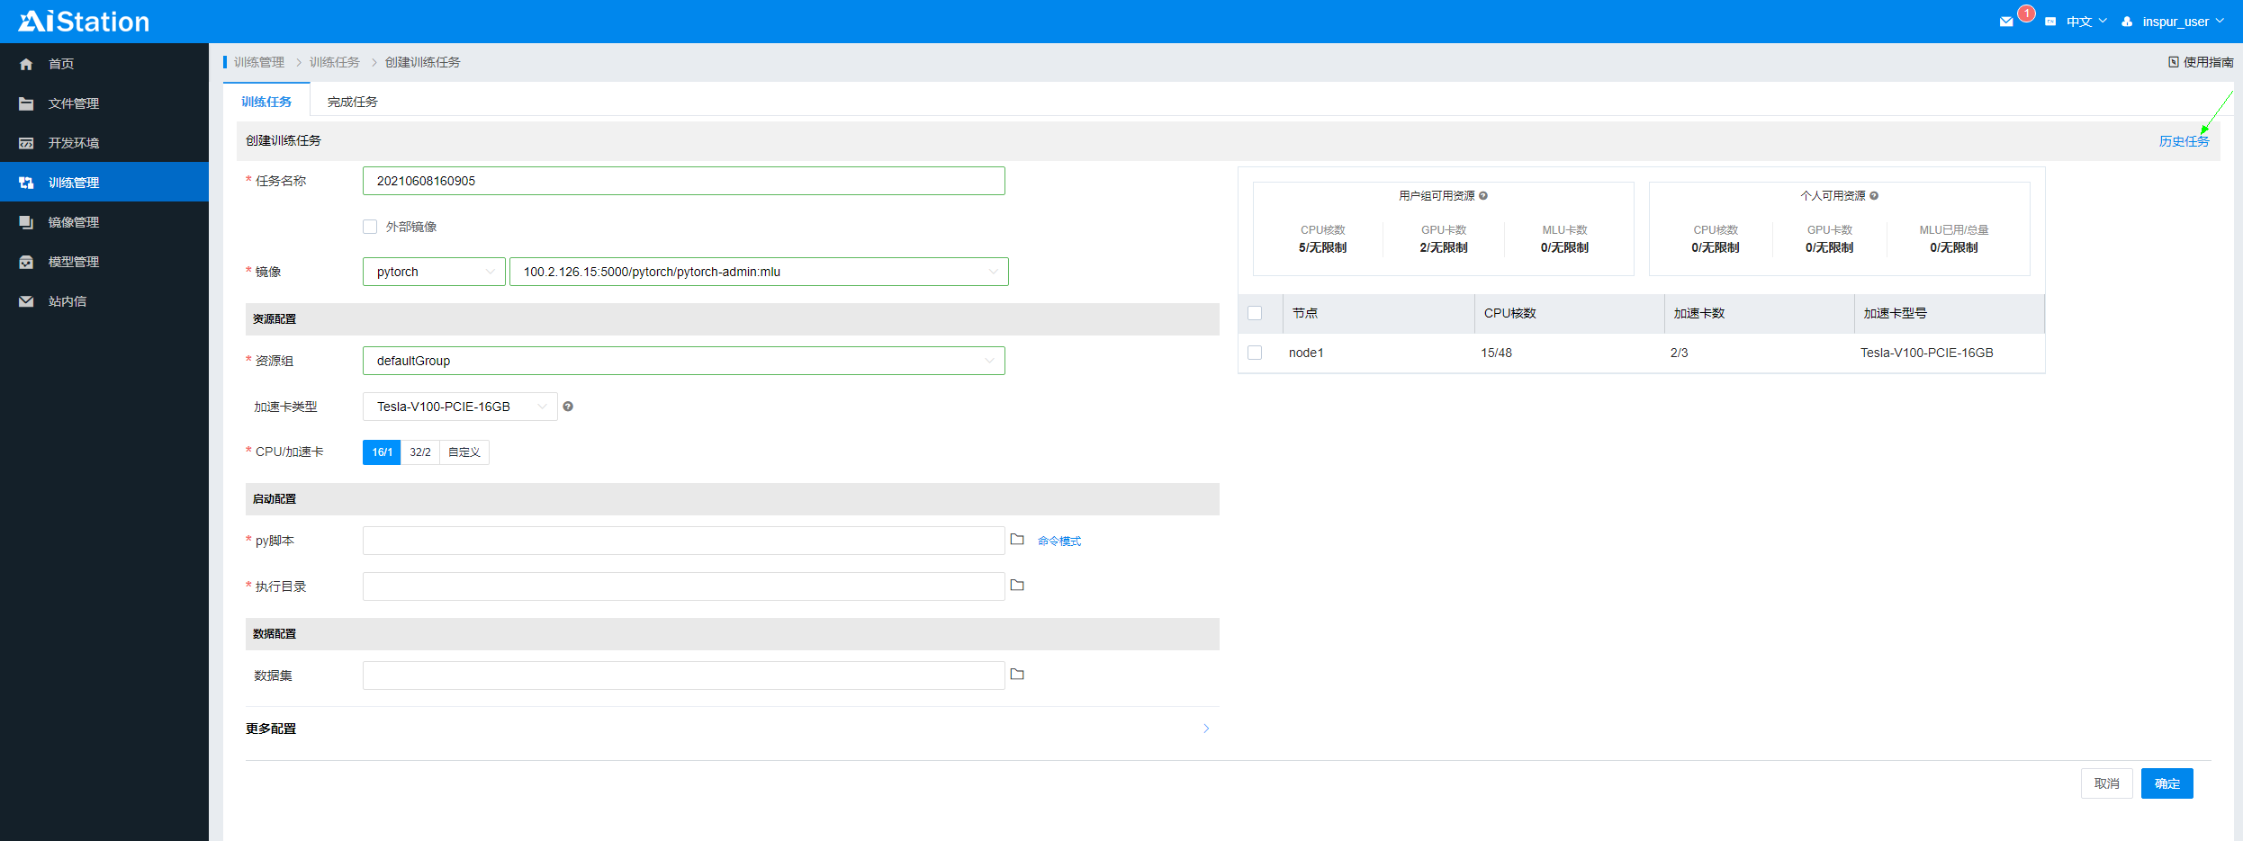Switch to the 完成任务 tab

pos(352,102)
